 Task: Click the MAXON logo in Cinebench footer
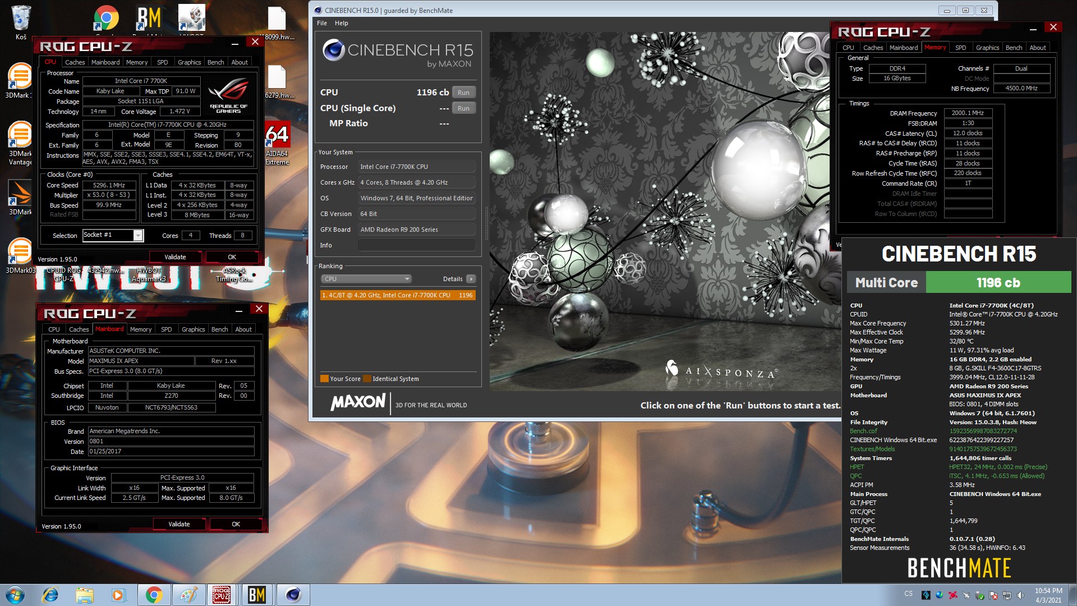pyautogui.click(x=358, y=402)
